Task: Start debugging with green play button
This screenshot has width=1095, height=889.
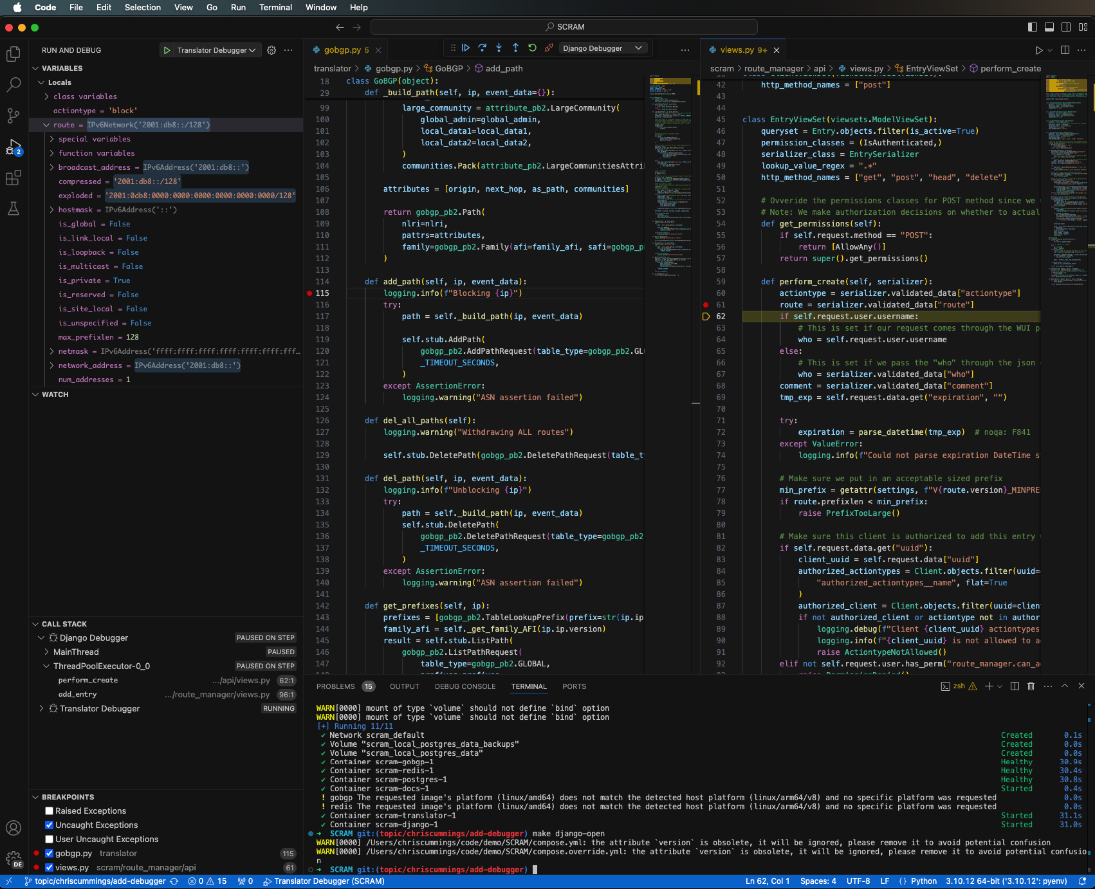Action: click(x=167, y=50)
